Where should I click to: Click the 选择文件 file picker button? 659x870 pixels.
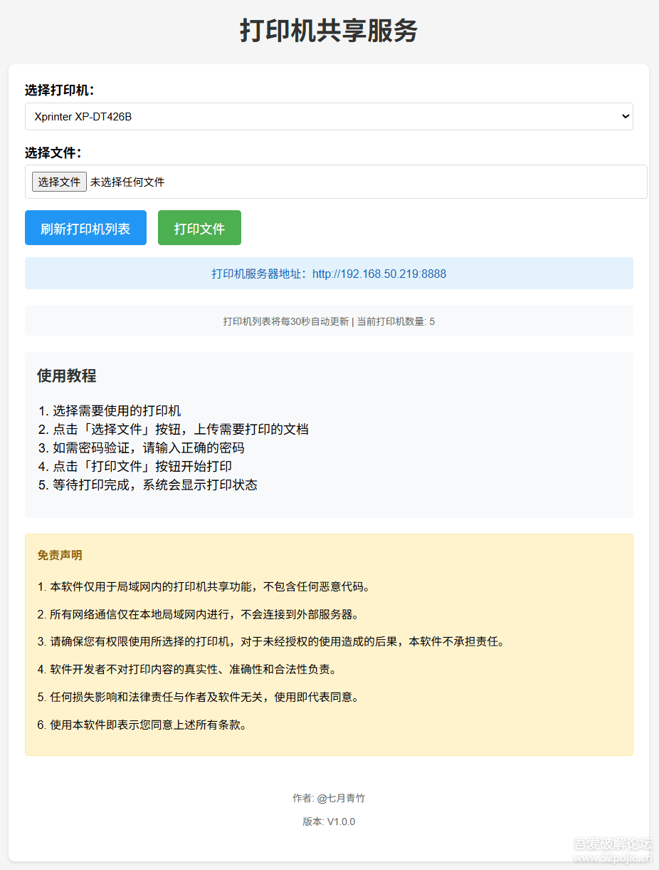tap(59, 182)
